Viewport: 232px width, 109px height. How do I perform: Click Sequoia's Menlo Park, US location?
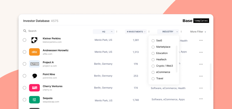[104, 101]
